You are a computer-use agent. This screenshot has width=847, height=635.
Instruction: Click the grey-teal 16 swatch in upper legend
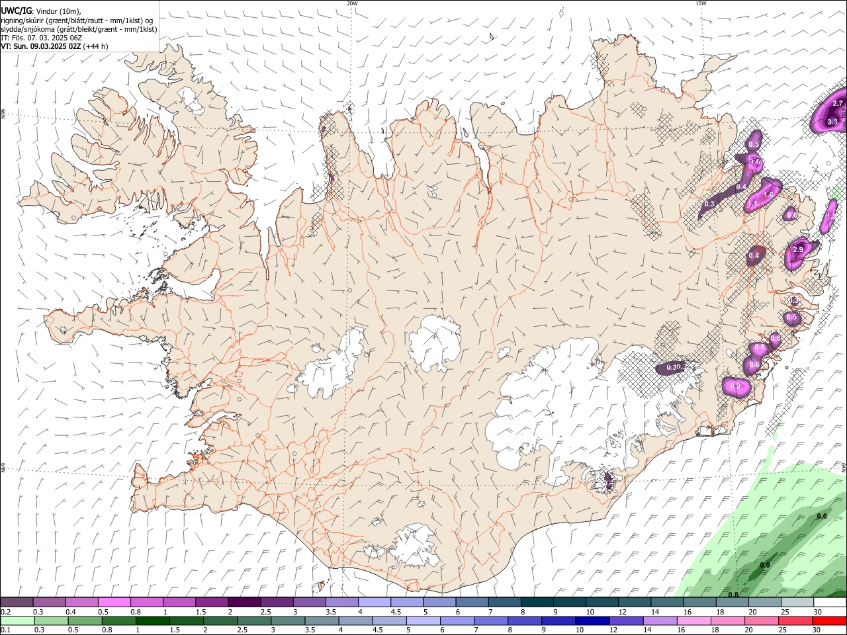pyautogui.click(x=699, y=603)
